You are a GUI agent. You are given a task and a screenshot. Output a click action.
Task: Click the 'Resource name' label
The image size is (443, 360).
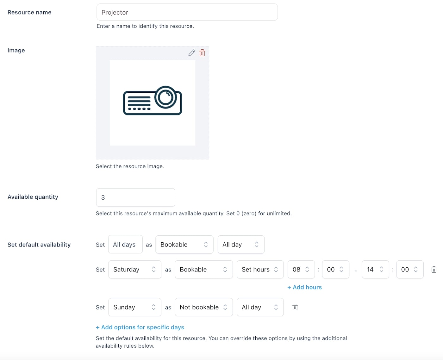coord(29,12)
